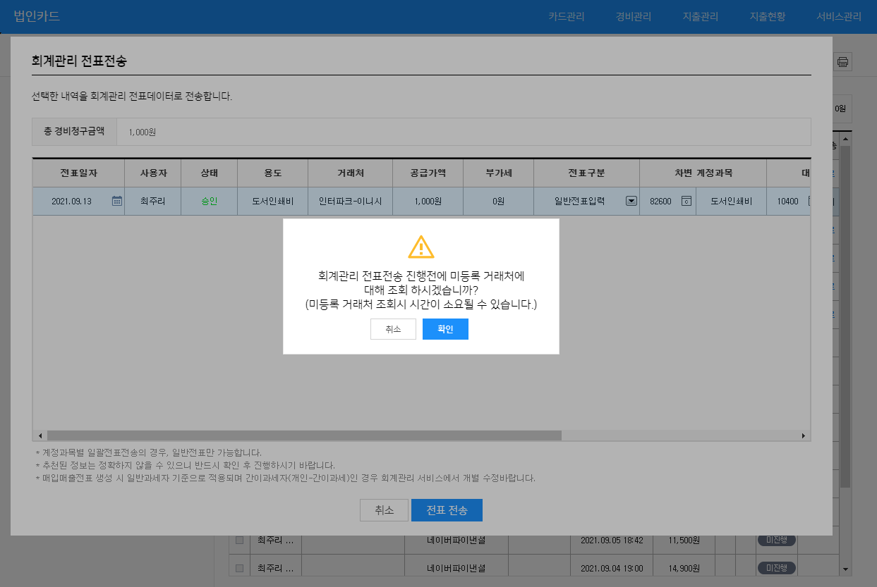
Task: Check the box for the 14,900원 네이버파이낸셜 row
Action: (x=240, y=568)
